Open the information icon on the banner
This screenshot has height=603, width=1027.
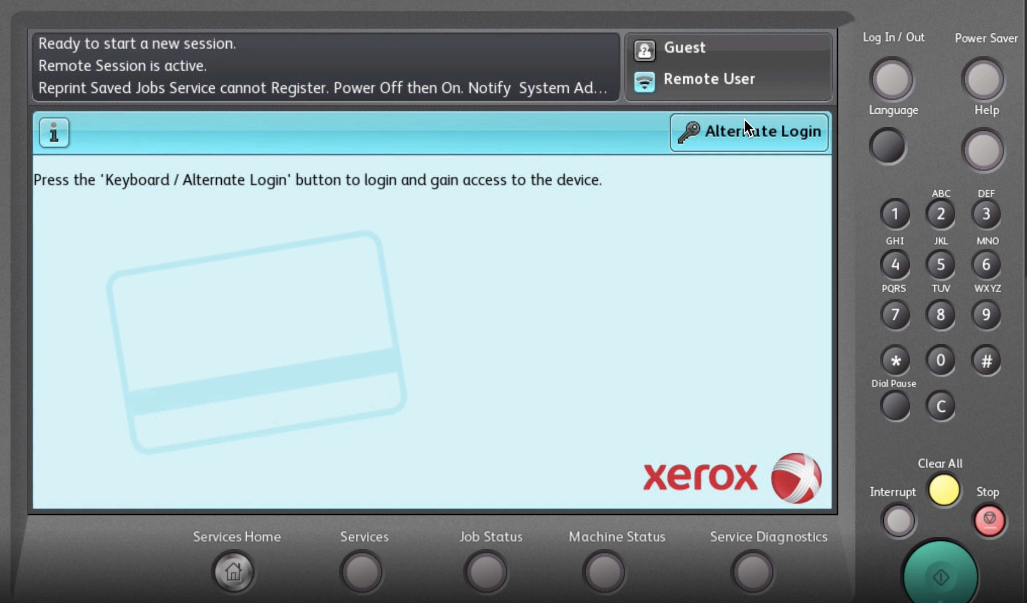coord(54,133)
